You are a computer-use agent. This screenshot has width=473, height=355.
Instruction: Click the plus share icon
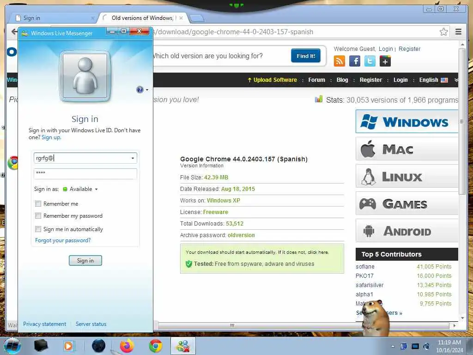pos(385,61)
